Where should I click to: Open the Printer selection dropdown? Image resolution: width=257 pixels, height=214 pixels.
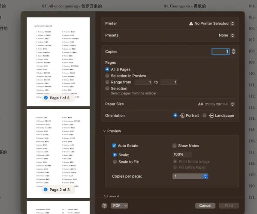pos(212,24)
